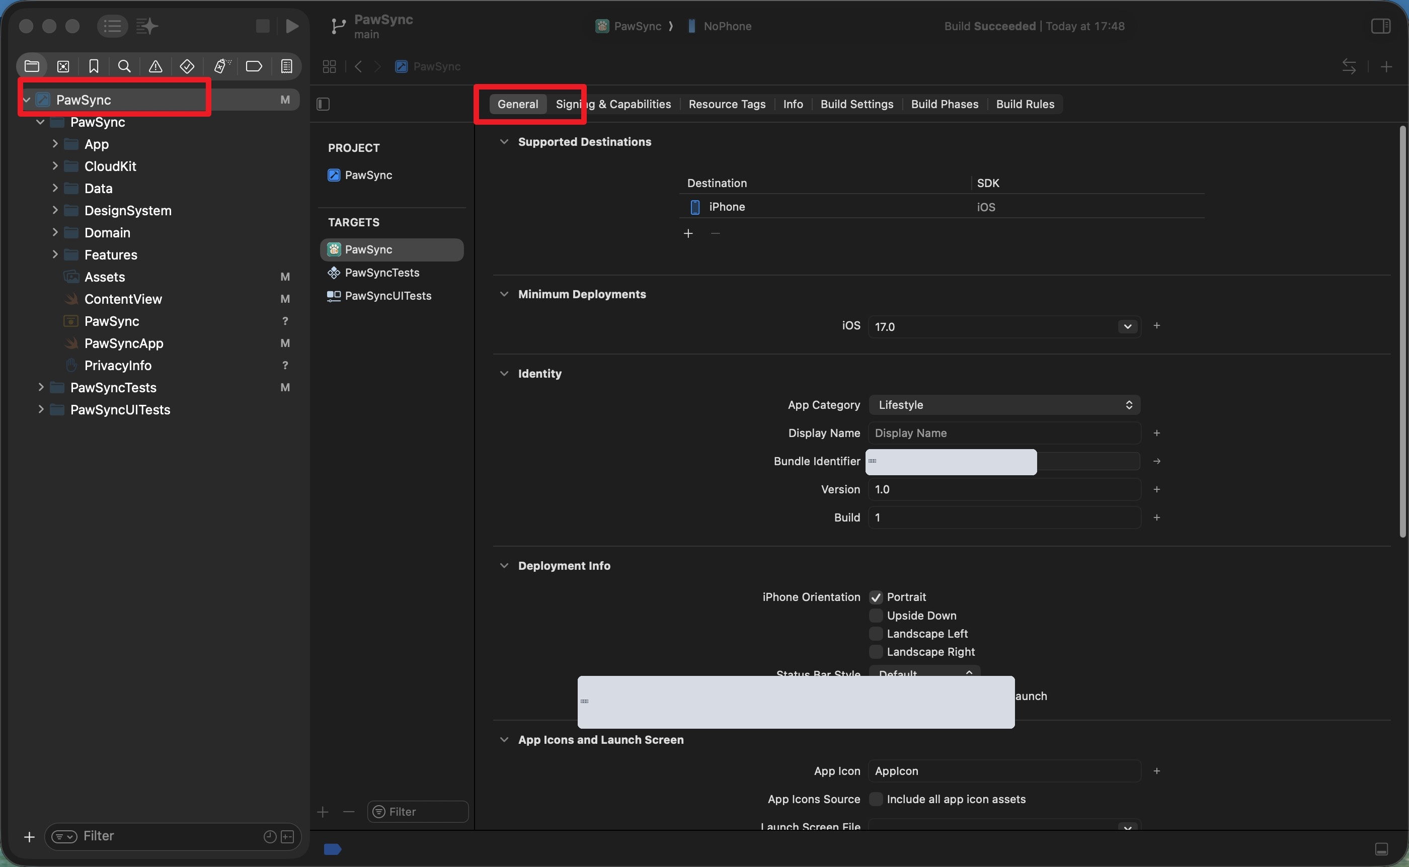Add a supported destination with the plus
1409x867 pixels.
click(x=688, y=233)
